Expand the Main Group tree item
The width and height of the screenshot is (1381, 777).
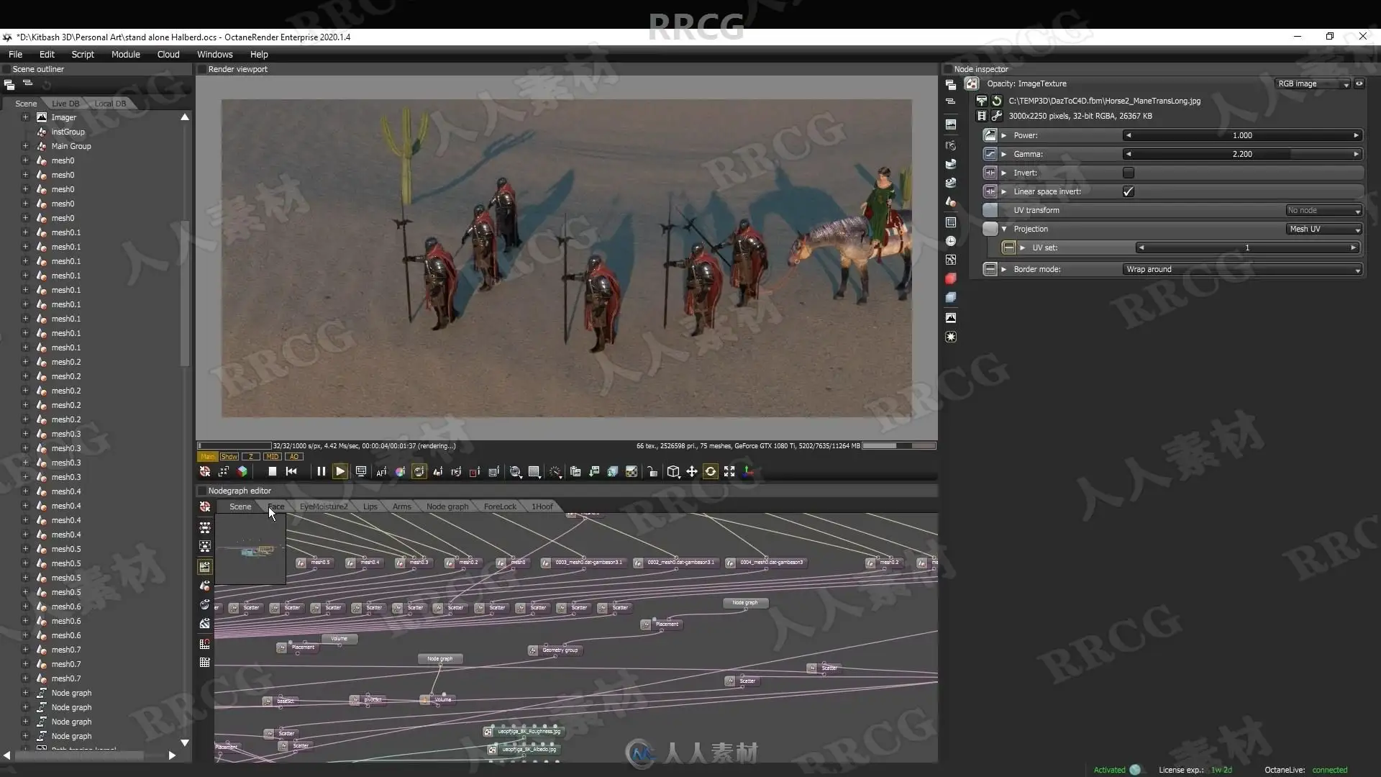point(25,146)
